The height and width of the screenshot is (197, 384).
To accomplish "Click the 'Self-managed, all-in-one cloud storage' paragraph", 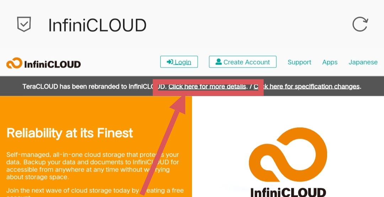I will 92,166.
